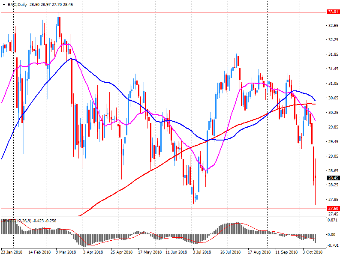Click the 23 Jan 2018 date label
The image size is (343, 257).
click(x=12, y=252)
